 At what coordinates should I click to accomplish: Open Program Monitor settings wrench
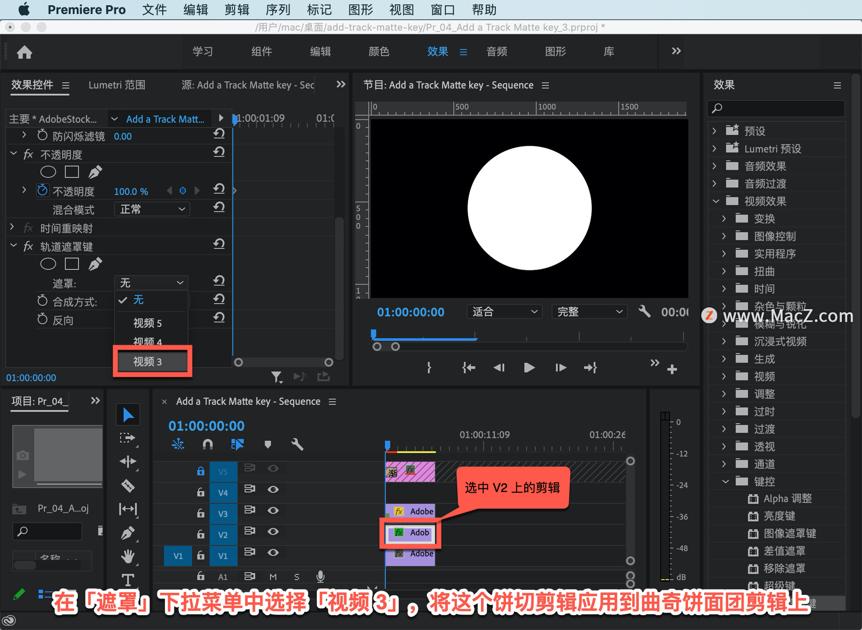click(x=645, y=311)
